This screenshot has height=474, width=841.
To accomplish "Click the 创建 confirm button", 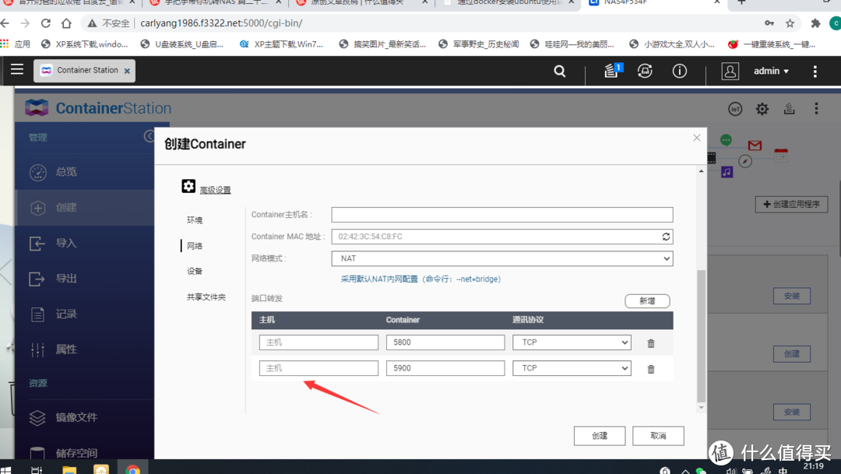I will [x=600, y=436].
